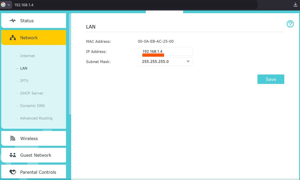The width and height of the screenshot is (300, 180).
Task: Open Advanced Routing submenu item
Action: 36,118
